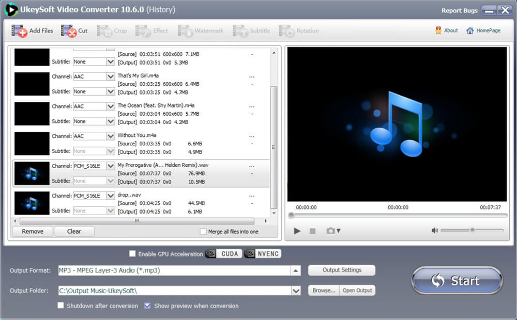Viewport: 517px width, 320px height.
Task: Select the My Prerogative wav thumbnail
Action: pos(32,174)
